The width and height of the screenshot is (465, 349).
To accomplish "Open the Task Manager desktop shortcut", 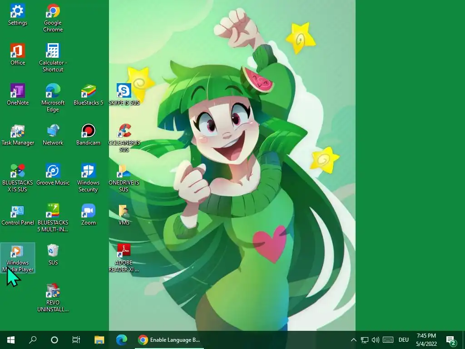I will pyautogui.click(x=18, y=135).
